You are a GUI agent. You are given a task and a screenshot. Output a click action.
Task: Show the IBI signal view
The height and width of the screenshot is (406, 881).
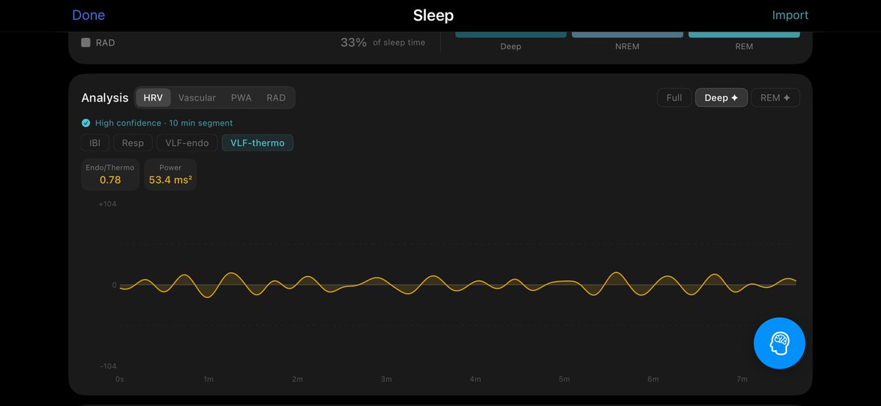pos(95,143)
